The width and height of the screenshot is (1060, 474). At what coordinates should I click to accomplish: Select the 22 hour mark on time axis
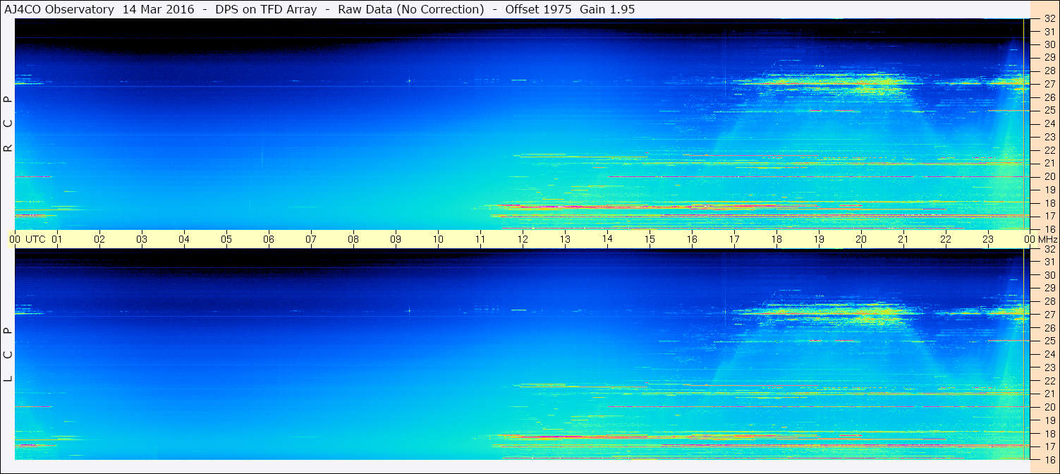click(946, 239)
